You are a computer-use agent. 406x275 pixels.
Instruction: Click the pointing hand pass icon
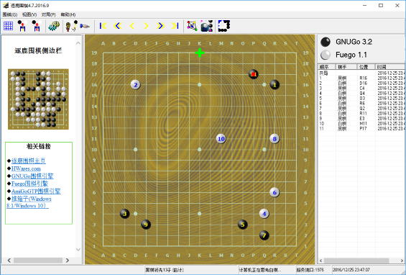(x=84, y=26)
